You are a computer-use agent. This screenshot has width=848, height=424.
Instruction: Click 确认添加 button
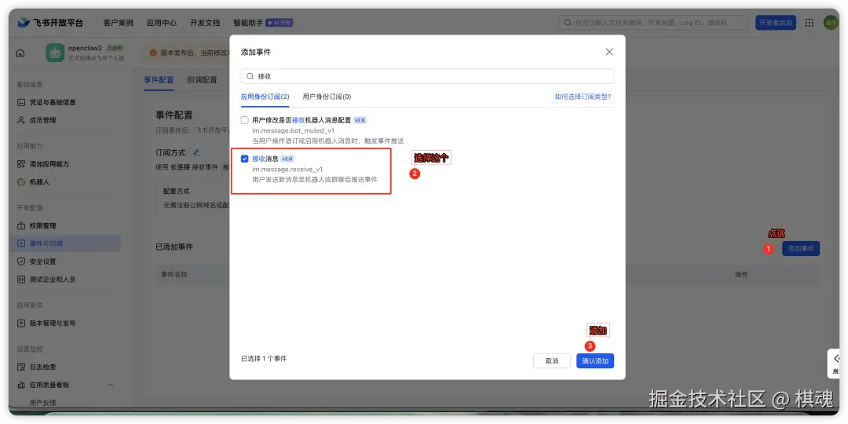pos(595,360)
